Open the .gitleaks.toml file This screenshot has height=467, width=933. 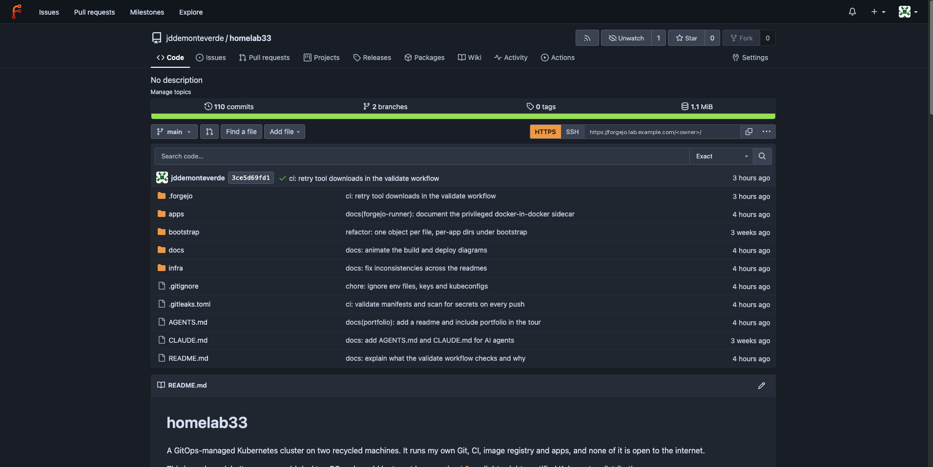click(189, 304)
